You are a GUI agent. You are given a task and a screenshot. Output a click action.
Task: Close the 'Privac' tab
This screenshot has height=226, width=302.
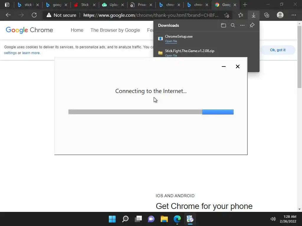(x=151, y=5)
